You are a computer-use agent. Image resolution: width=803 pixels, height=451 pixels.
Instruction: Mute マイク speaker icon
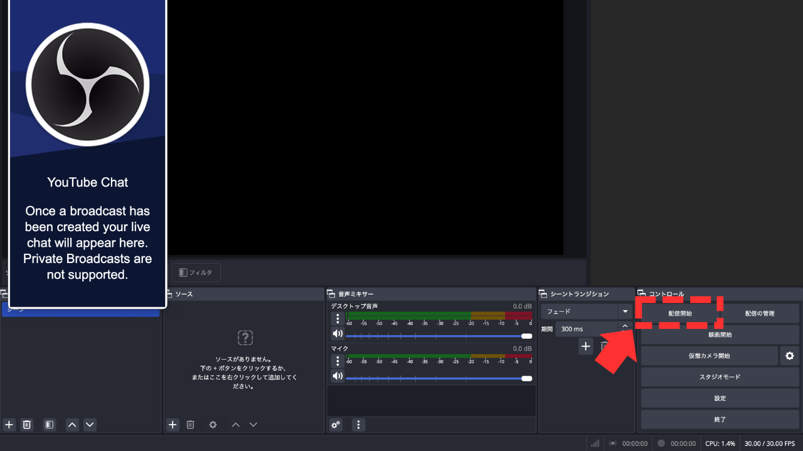tap(338, 376)
